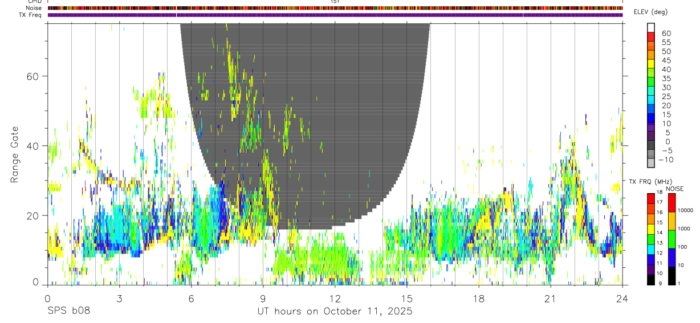
Task: Click the CPID value '151'
Action: [x=335, y=2]
